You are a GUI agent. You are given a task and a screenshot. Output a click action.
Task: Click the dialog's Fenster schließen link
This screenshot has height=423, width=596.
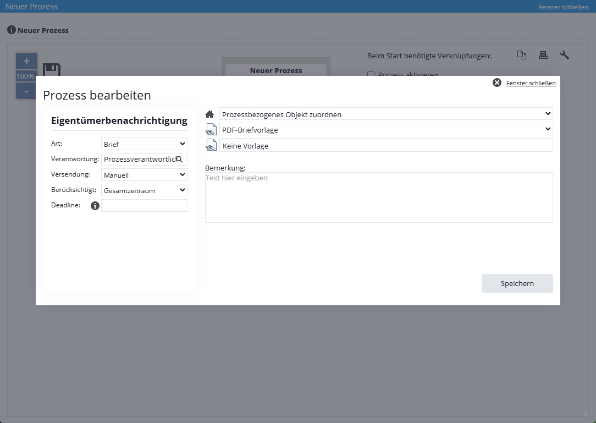[531, 83]
